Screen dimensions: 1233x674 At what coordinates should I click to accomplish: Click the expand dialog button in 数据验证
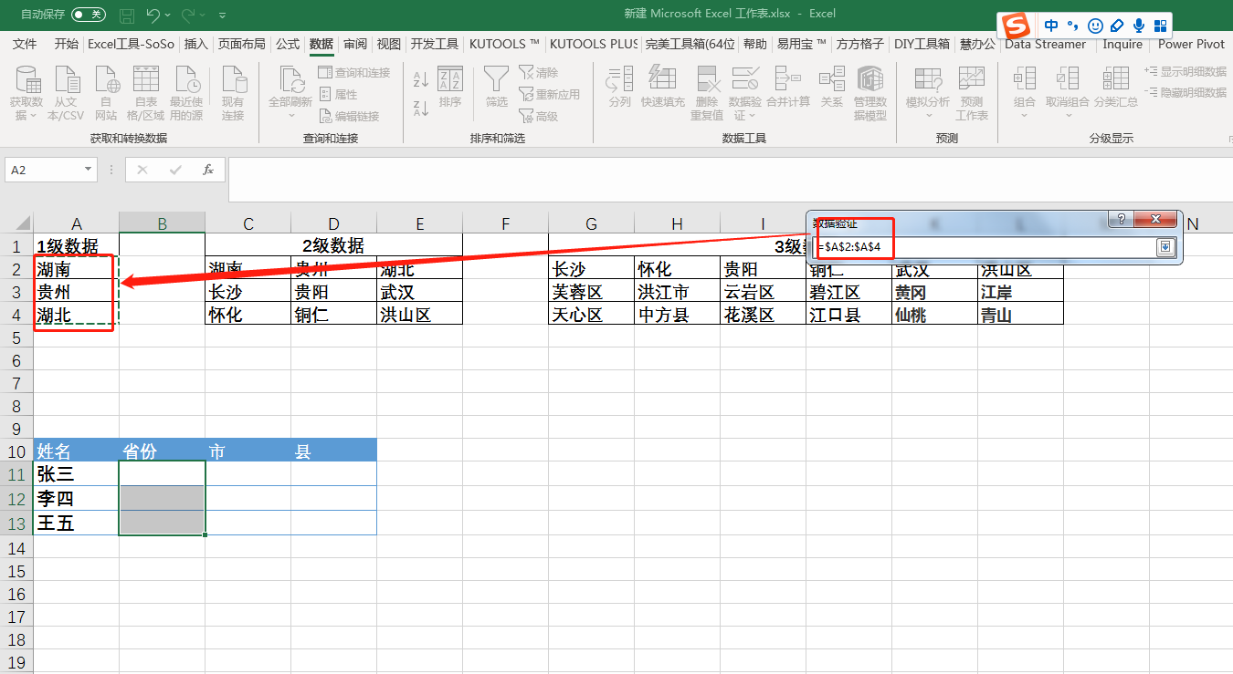click(1165, 247)
